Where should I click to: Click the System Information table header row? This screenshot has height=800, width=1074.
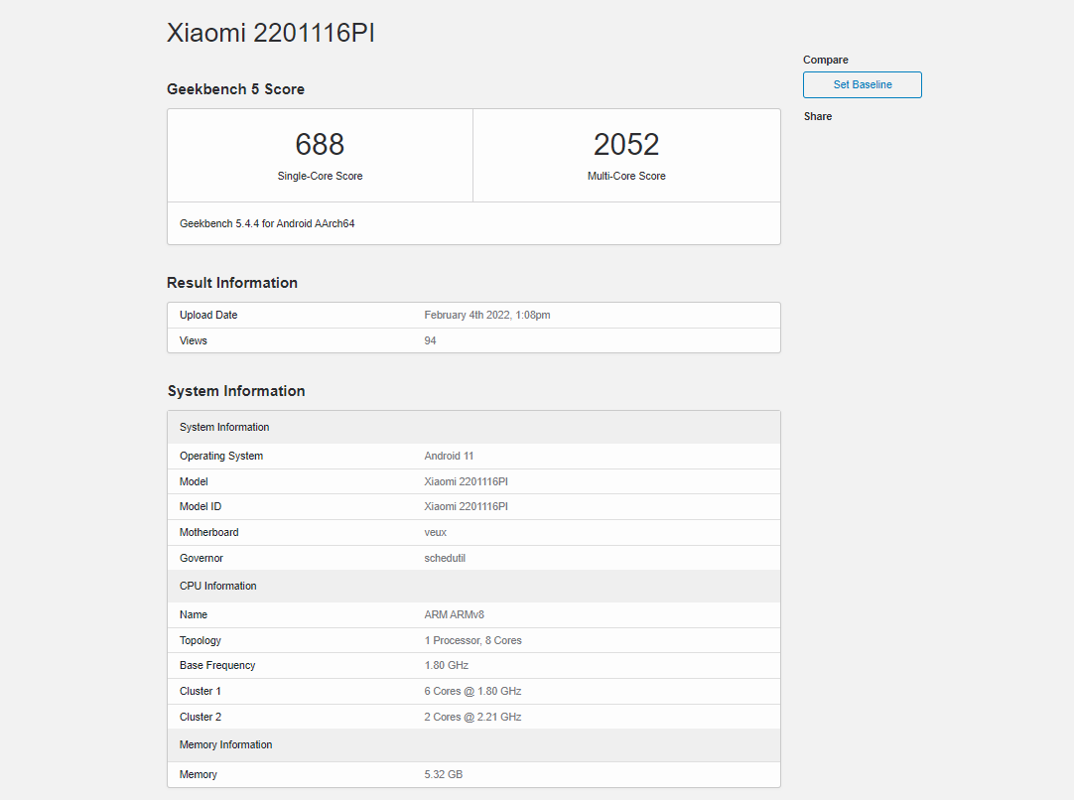pos(473,428)
